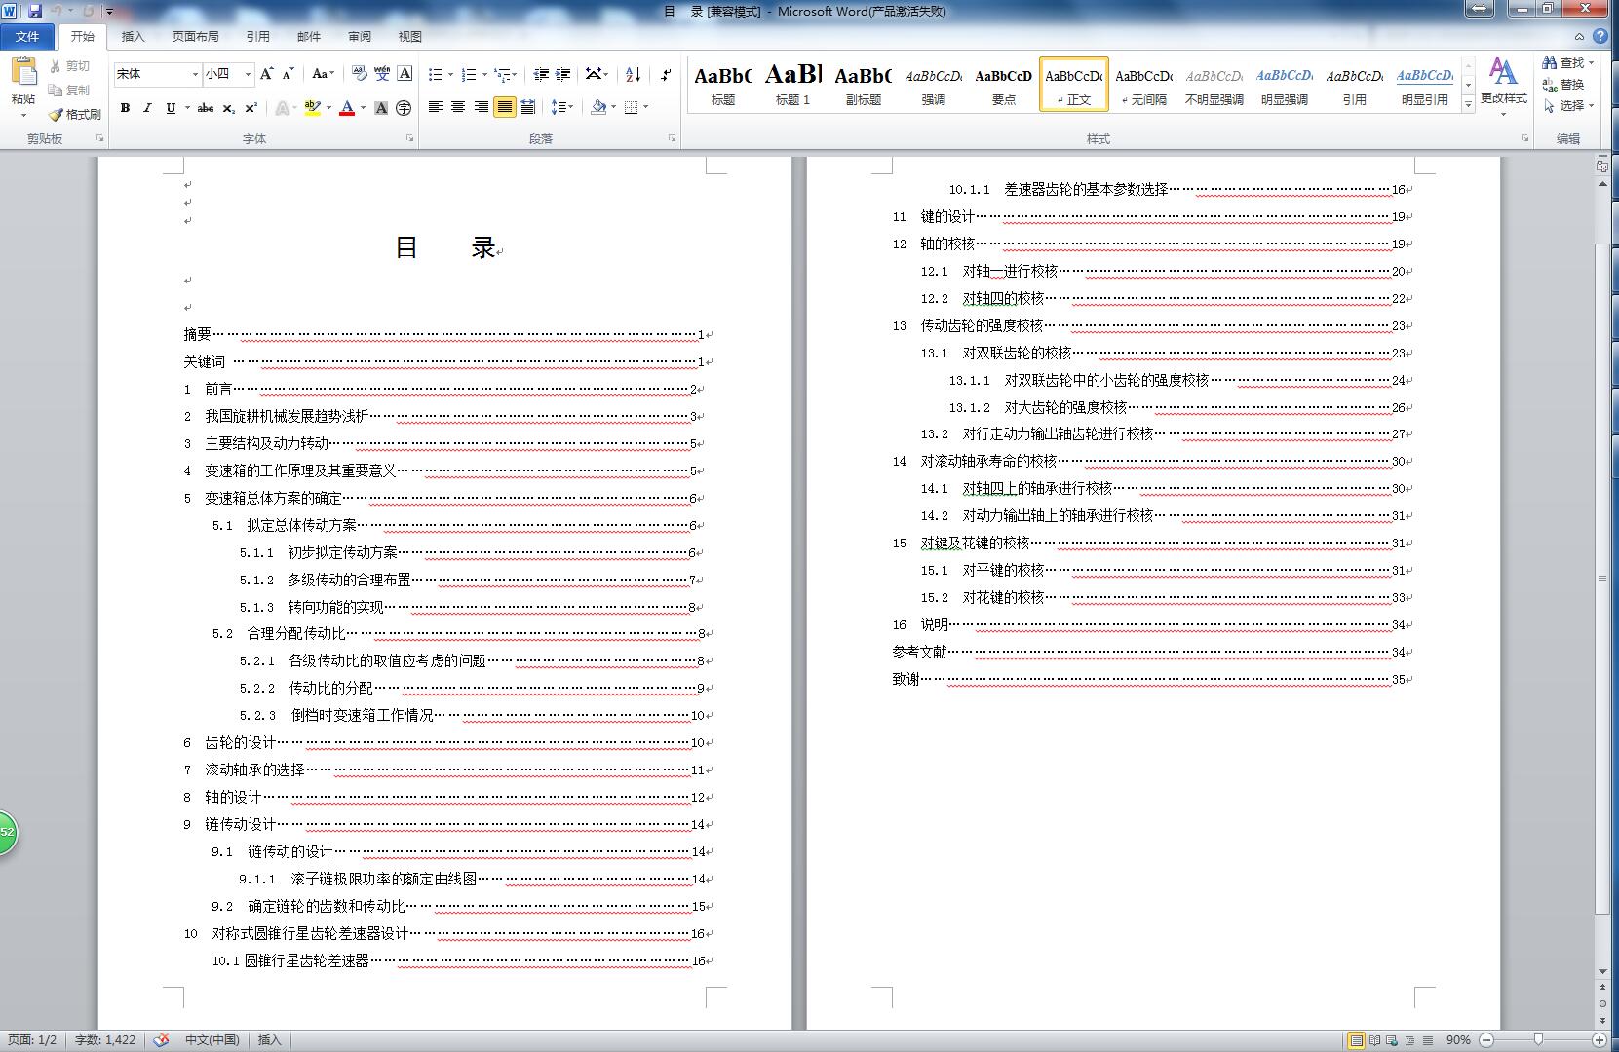Click the yellow text highlight color swatch
Image resolution: width=1619 pixels, height=1052 pixels.
312,108
